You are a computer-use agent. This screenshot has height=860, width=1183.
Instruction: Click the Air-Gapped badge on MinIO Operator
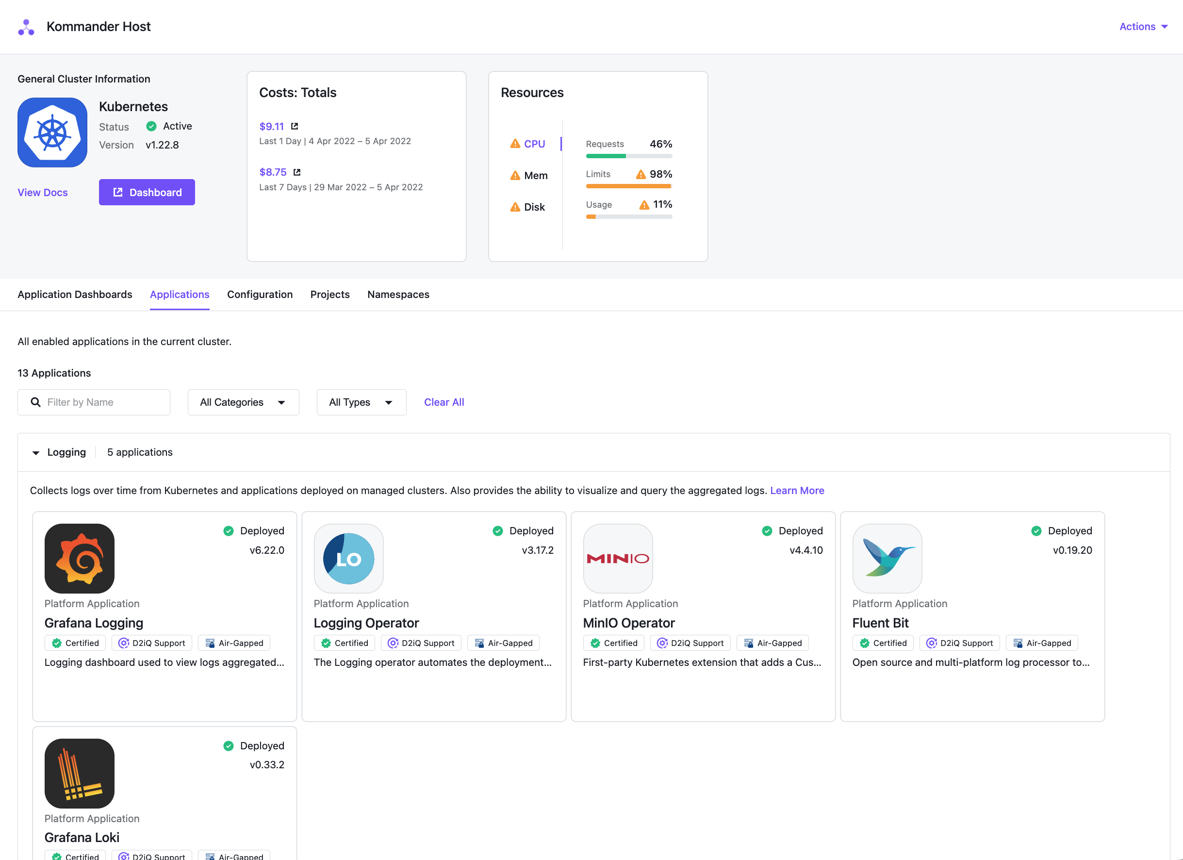point(772,643)
